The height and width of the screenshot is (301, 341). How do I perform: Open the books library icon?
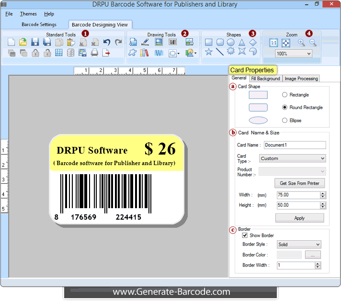145,53
